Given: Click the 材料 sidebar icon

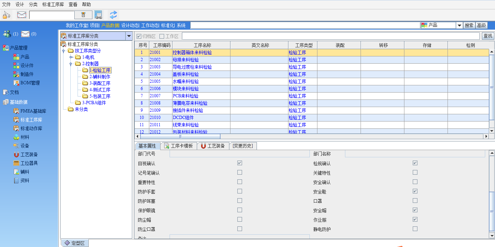Looking at the screenshot, I should (16, 137).
